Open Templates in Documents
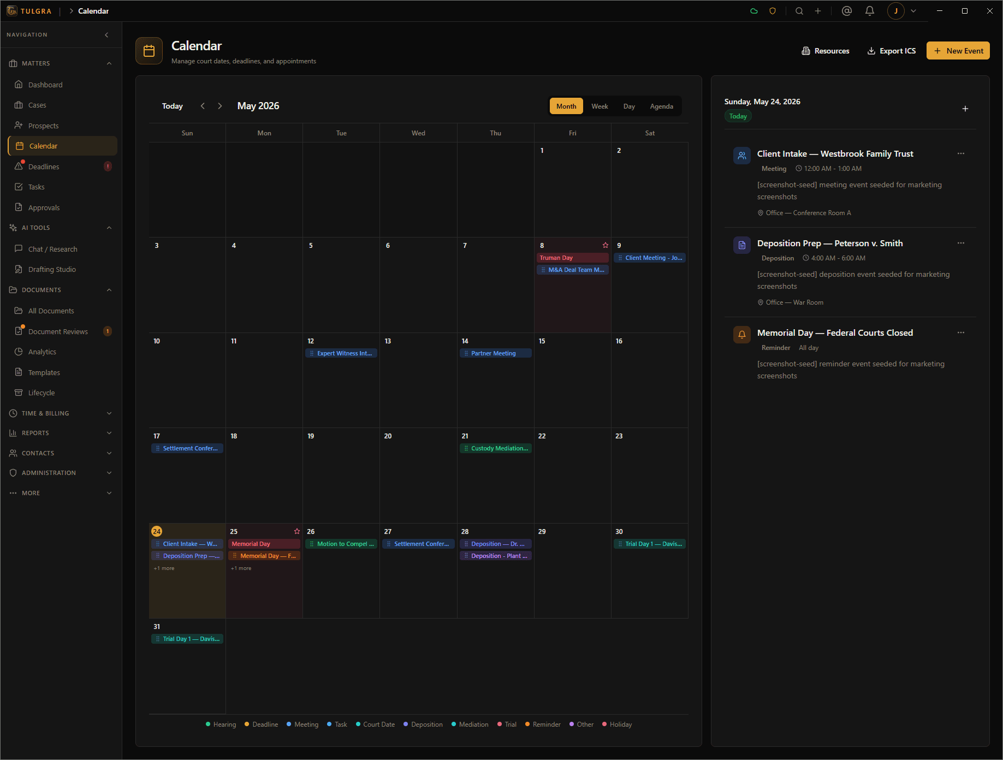Screen dimensions: 1003x760 point(62,372)
